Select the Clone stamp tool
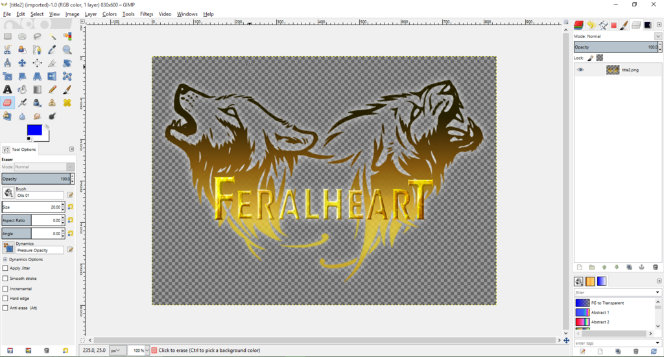Image resolution: width=664 pixels, height=357 pixels. [52, 102]
